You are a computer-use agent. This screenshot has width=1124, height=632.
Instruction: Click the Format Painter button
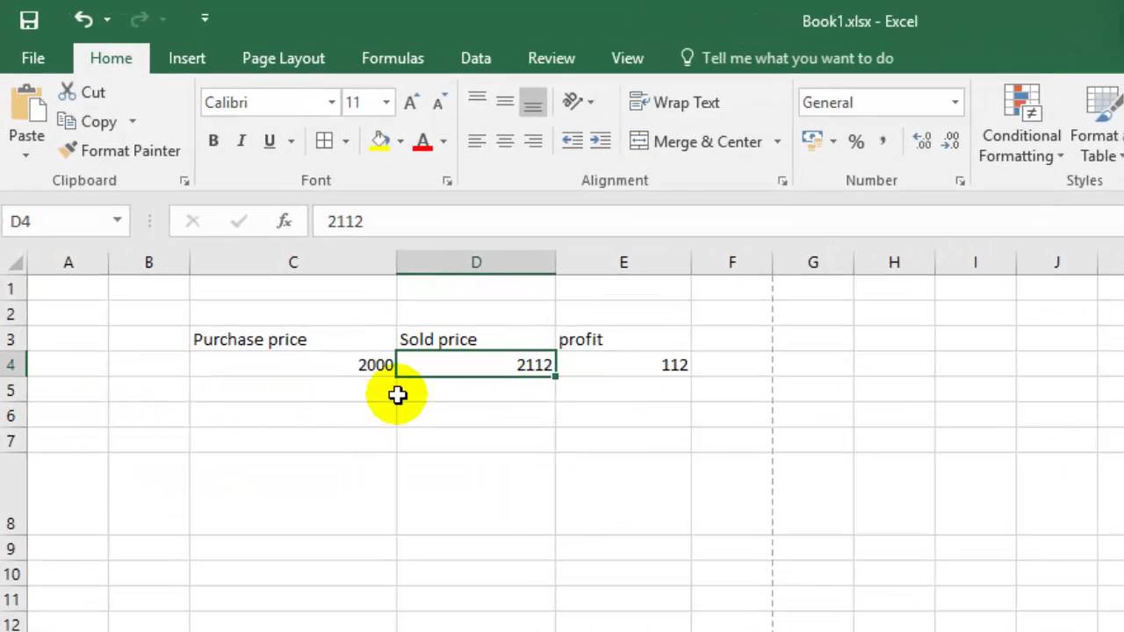coord(119,150)
